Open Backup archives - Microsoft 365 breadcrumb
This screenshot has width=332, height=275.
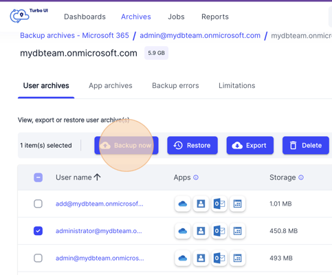74,36
